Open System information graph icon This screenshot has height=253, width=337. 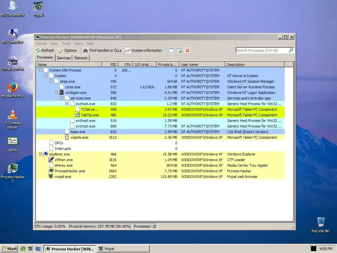coord(128,50)
